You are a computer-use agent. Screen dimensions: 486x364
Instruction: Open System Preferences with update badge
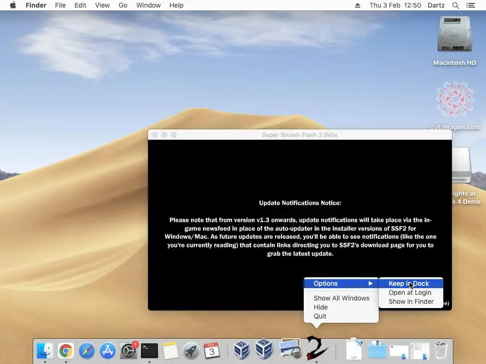point(129,351)
